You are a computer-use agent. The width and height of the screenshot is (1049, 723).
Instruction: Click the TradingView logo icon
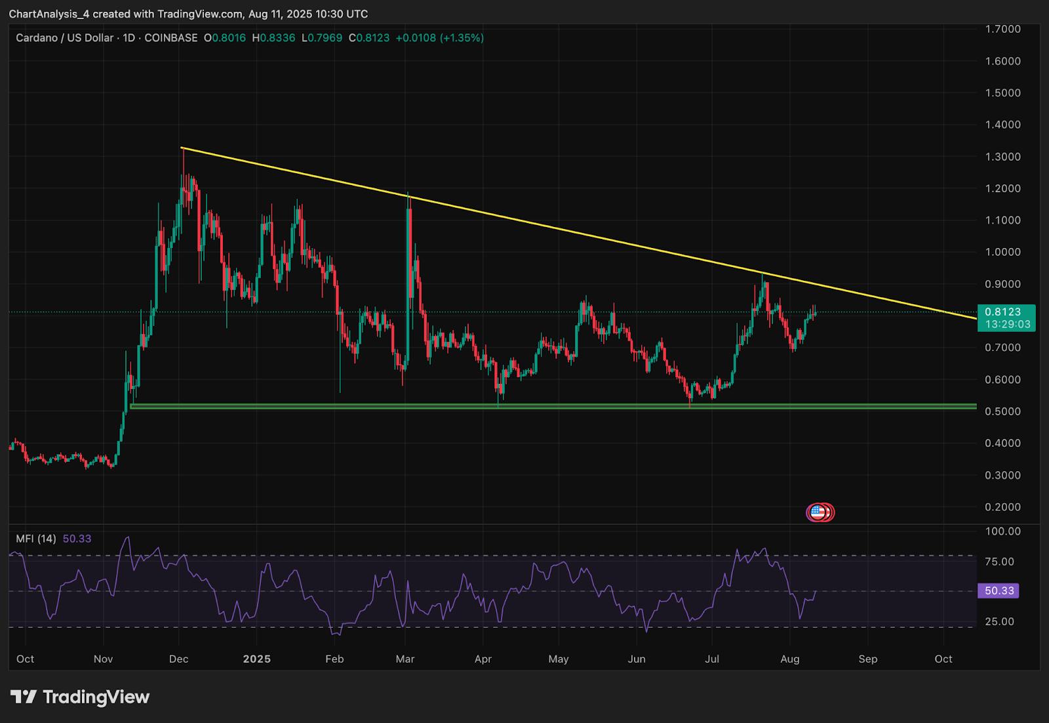pos(24,697)
